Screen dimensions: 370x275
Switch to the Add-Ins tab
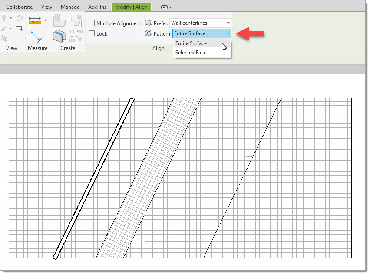97,7
